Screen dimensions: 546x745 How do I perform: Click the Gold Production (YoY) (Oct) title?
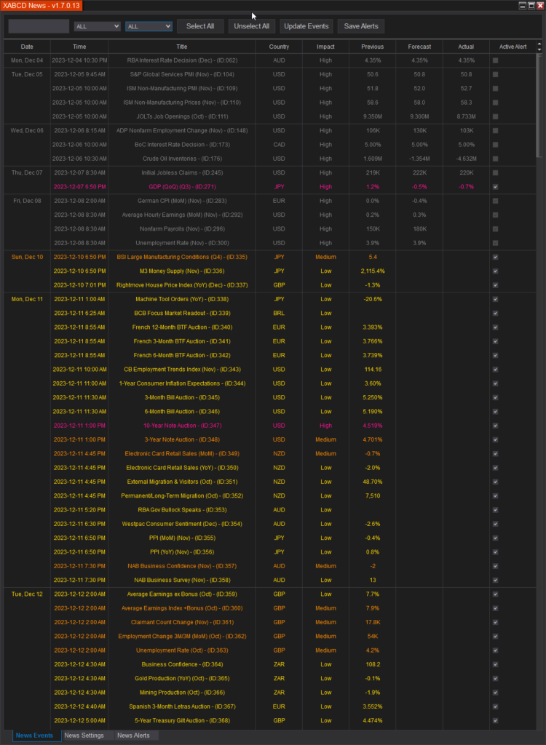click(182, 678)
